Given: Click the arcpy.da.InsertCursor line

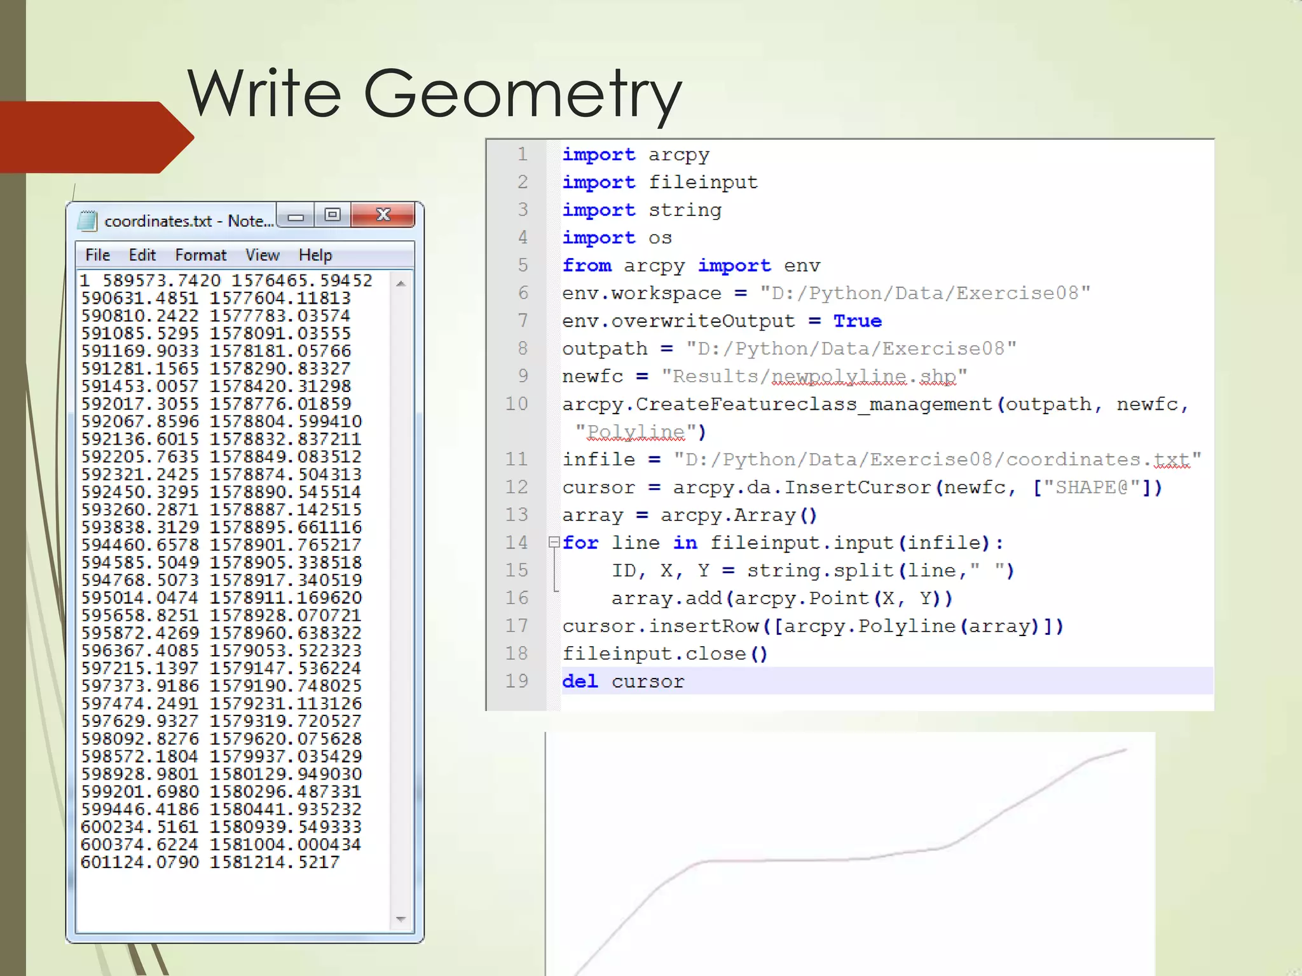Looking at the screenshot, I should click(863, 487).
